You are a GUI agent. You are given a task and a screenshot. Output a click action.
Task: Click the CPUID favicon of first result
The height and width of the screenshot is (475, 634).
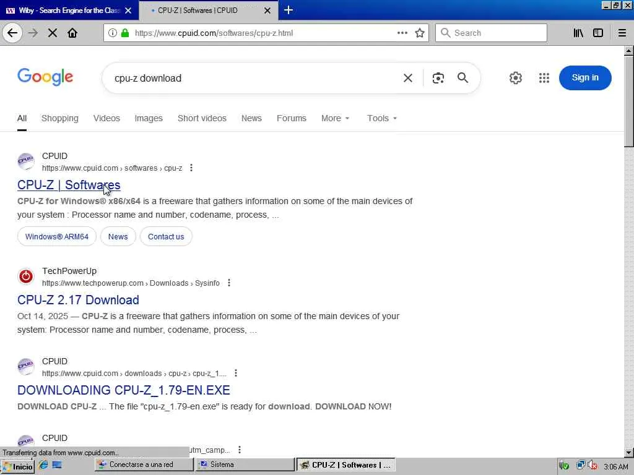26,161
